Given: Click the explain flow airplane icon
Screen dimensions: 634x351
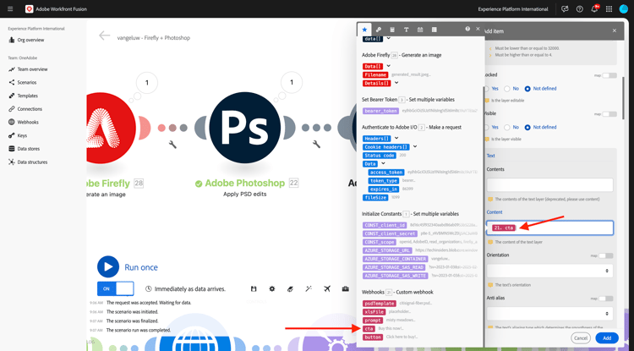Looking at the screenshot, I should tap(327, 288).
